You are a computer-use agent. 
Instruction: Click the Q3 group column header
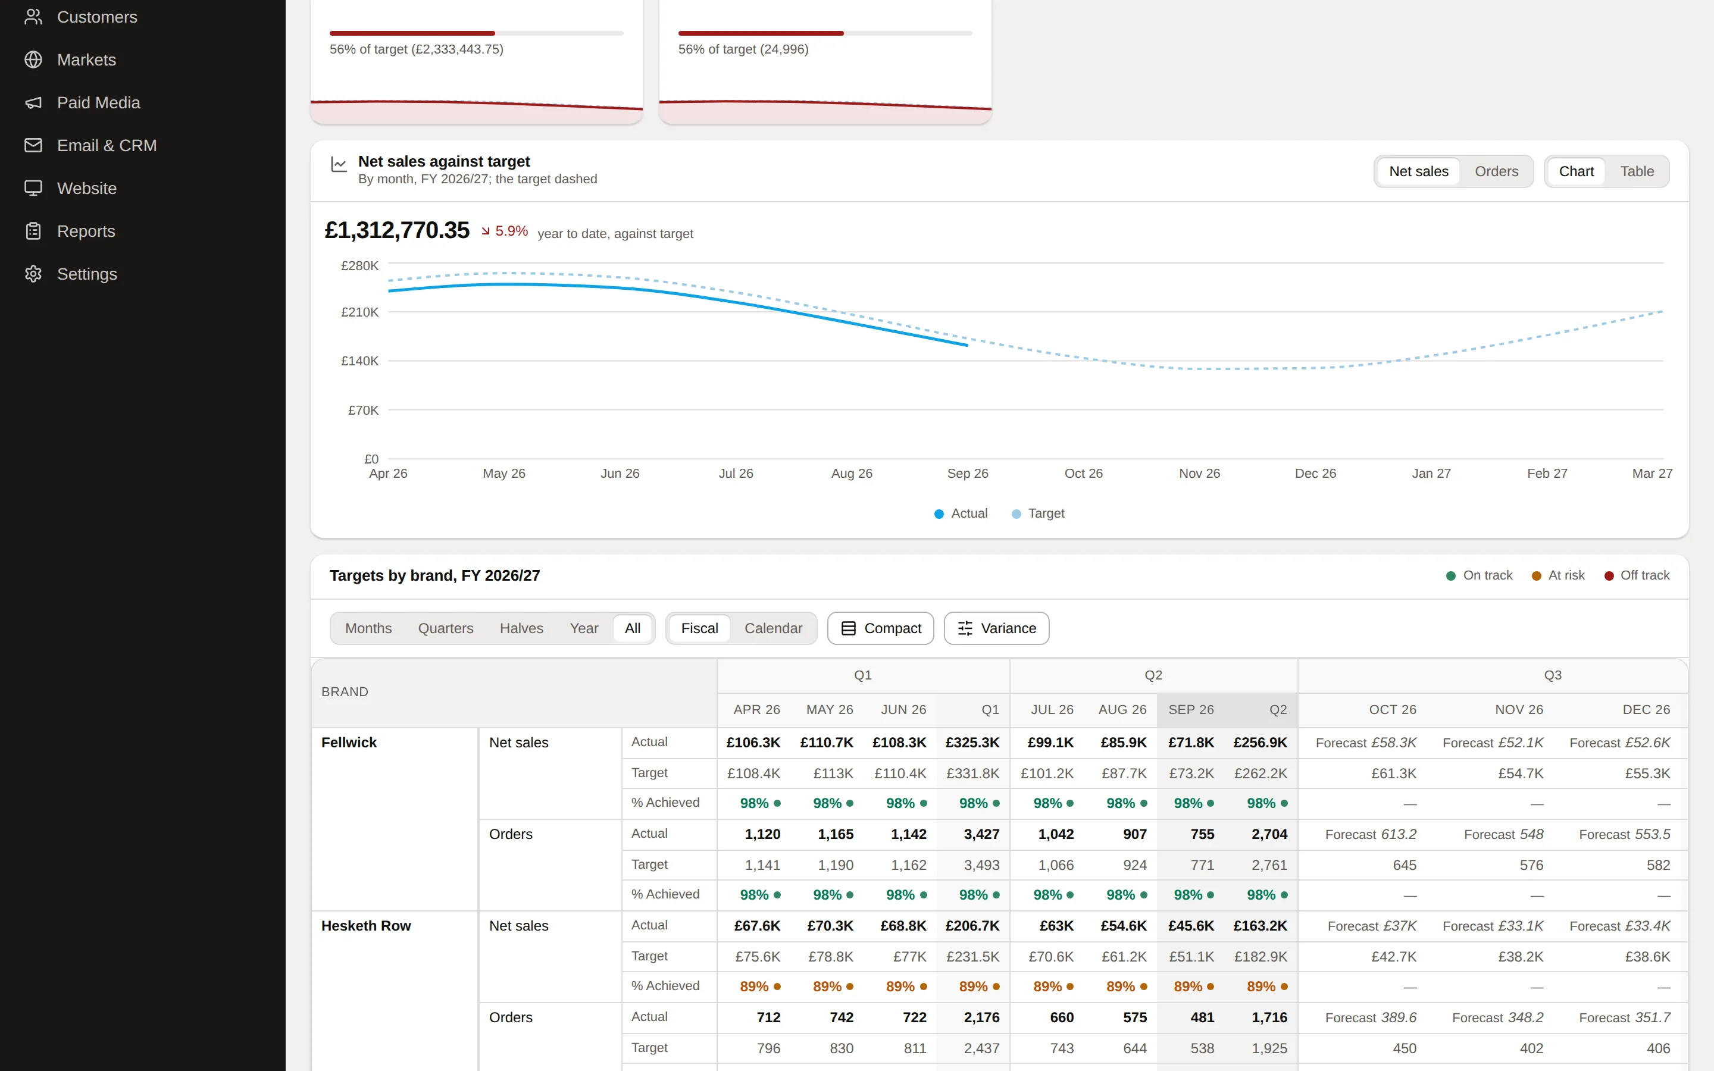tap(1553, 675)
